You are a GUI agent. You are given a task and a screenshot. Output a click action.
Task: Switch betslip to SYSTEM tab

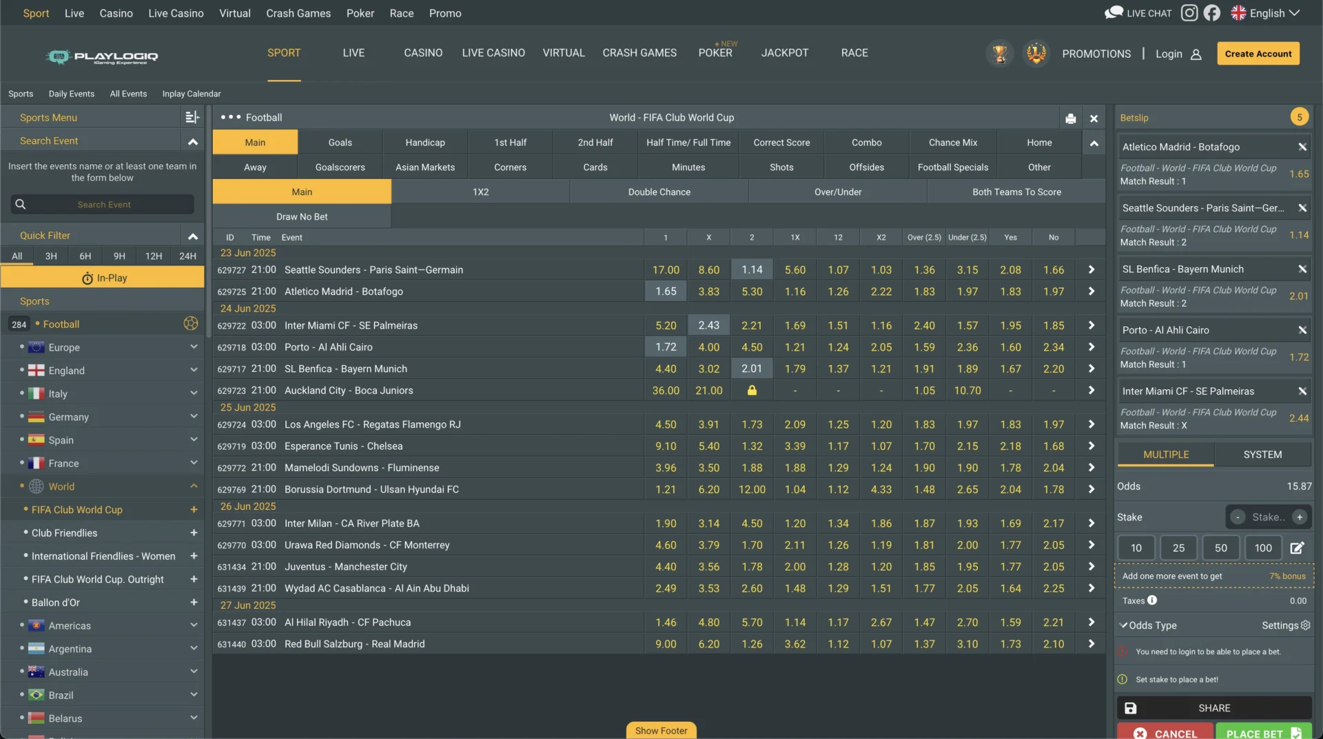pyautogui.click(x=1262, y=455)
